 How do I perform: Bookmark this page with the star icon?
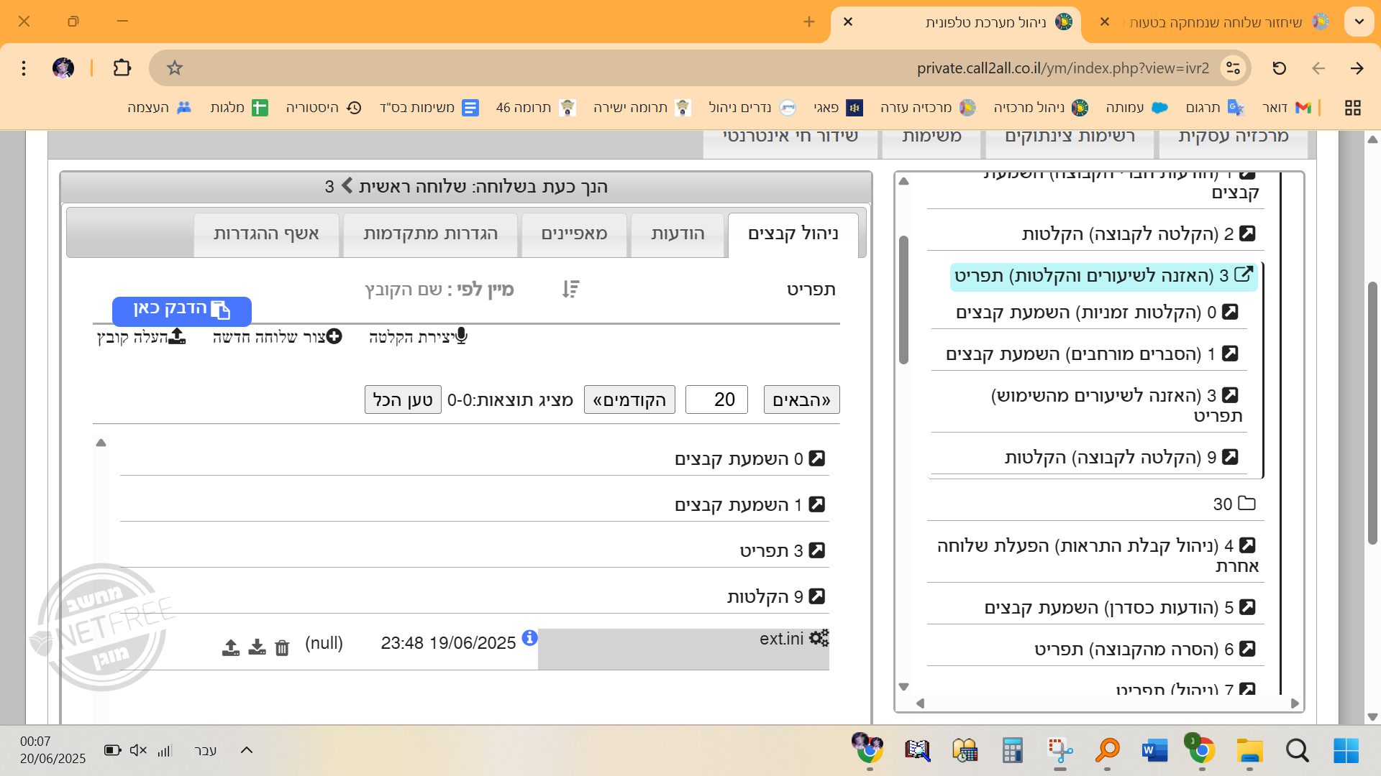click(x=175, y=68)
